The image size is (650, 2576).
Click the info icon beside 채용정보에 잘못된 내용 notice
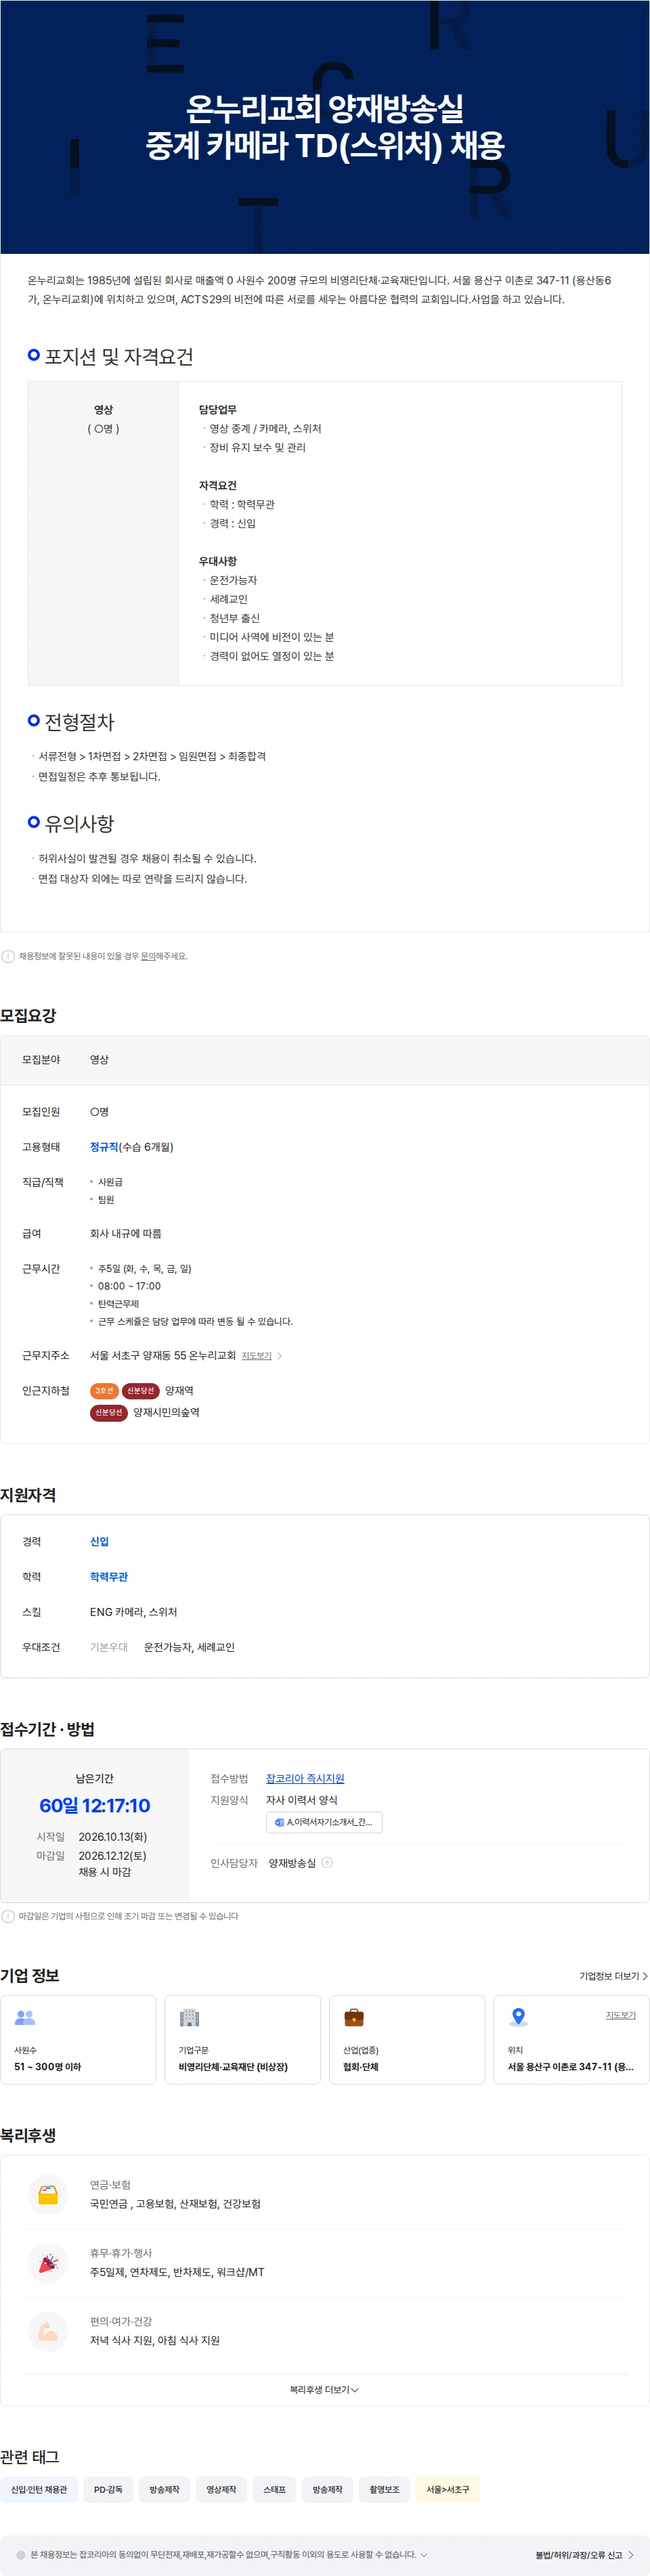[x=8, y=956]
